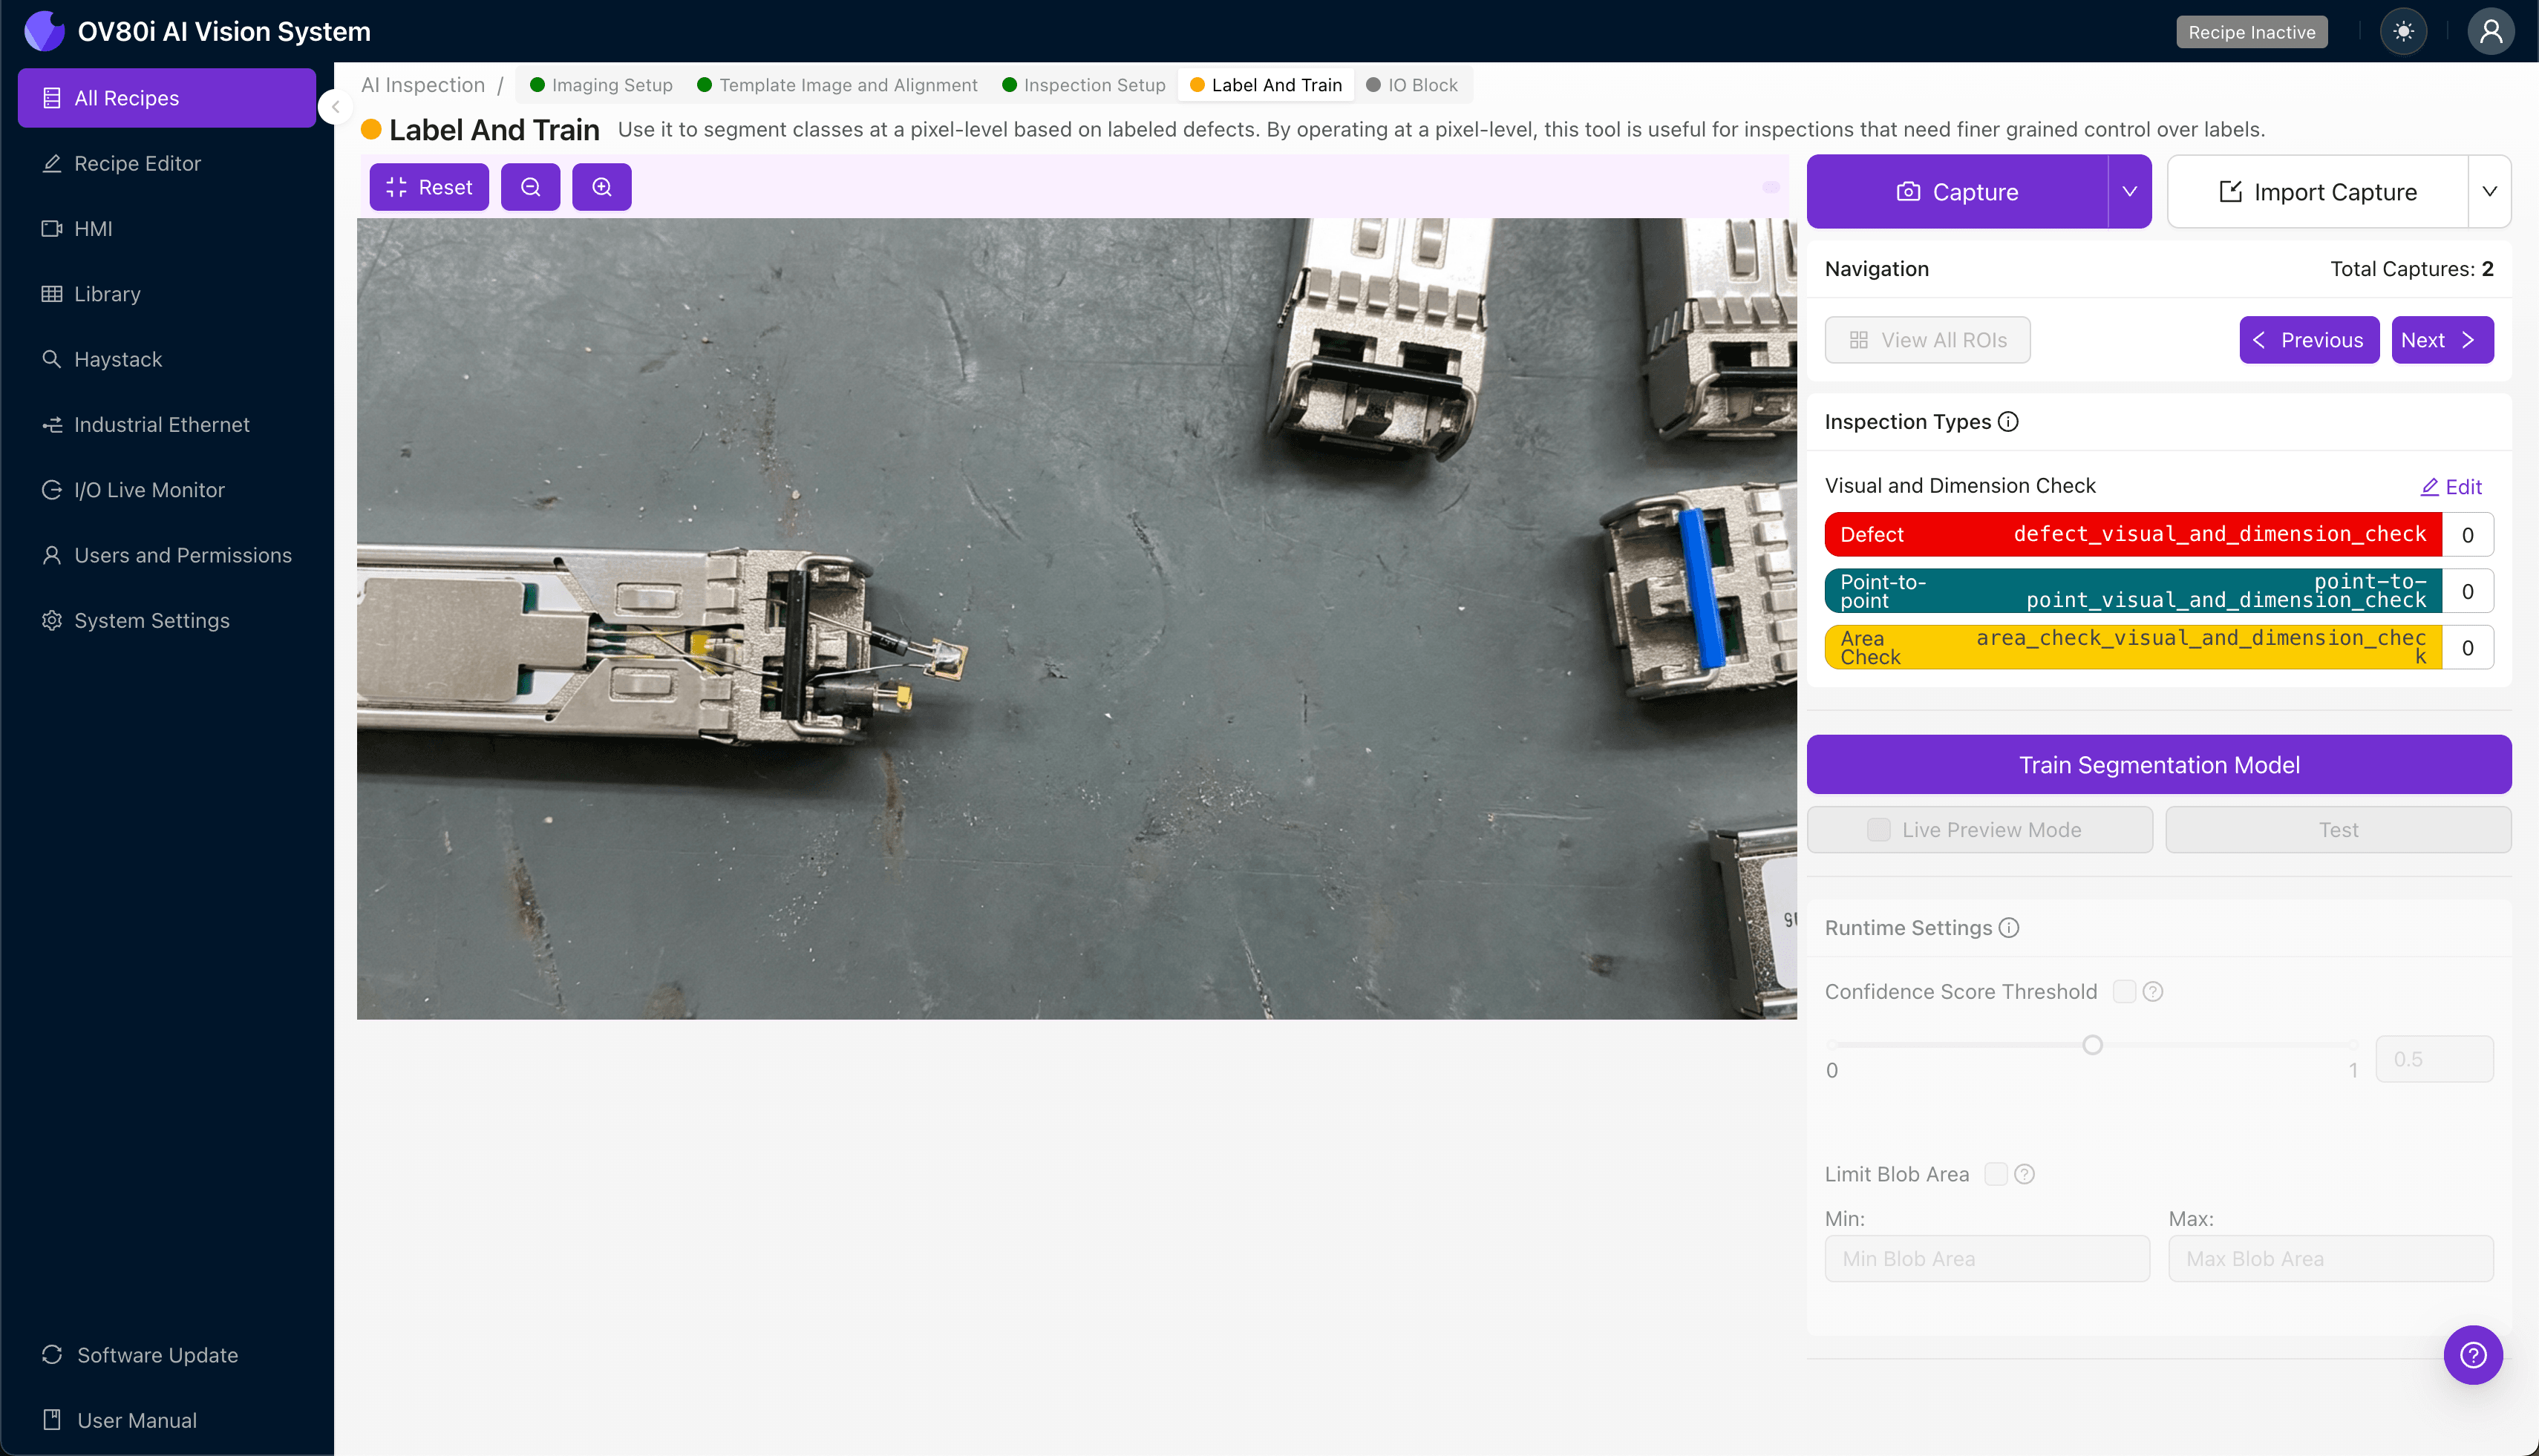This screenshot has height=1456, width=2539.
Task: Click the zoom out magnifier icon
Action: tap(530, 187)
